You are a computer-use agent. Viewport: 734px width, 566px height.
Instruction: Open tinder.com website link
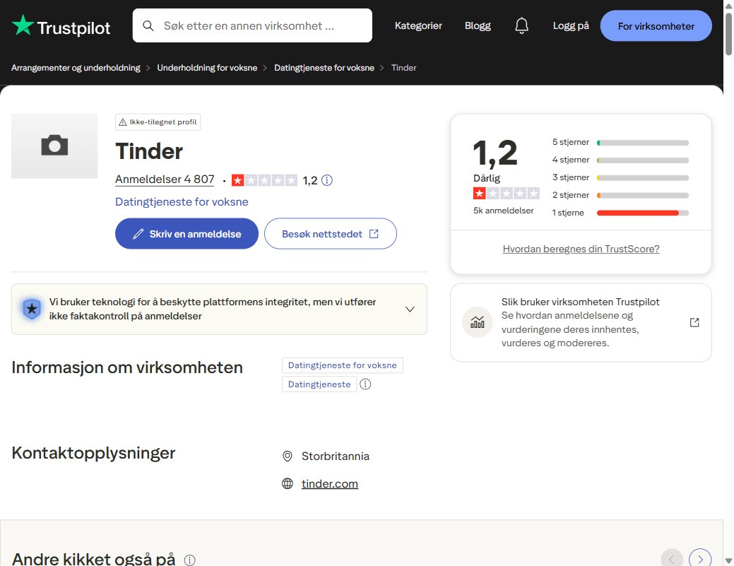pyautogui.click(x=329, y=483)
